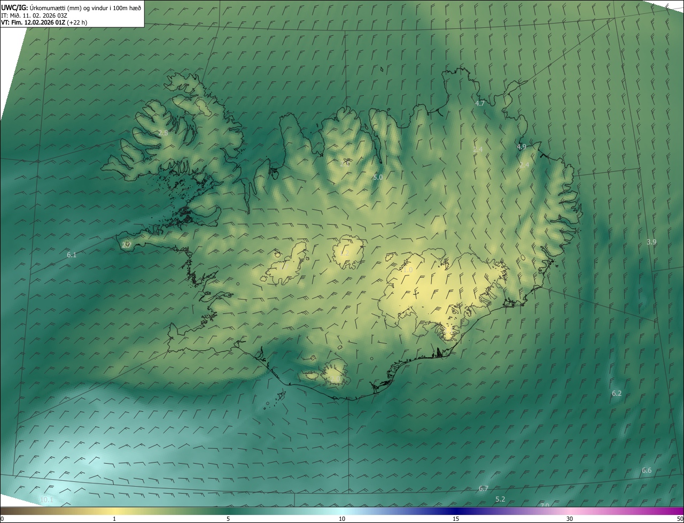The image size is (684, 523).
Task: Click the 5 mm tick on the color scale
Action: click(x=228, y=518)
